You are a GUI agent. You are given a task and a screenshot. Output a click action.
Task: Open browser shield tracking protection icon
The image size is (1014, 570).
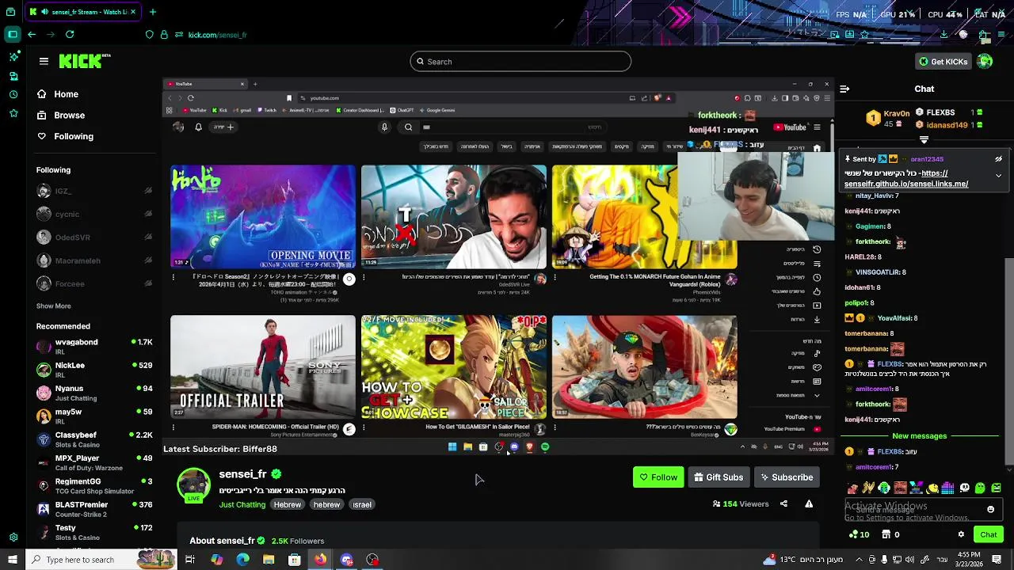coord(149,35)
